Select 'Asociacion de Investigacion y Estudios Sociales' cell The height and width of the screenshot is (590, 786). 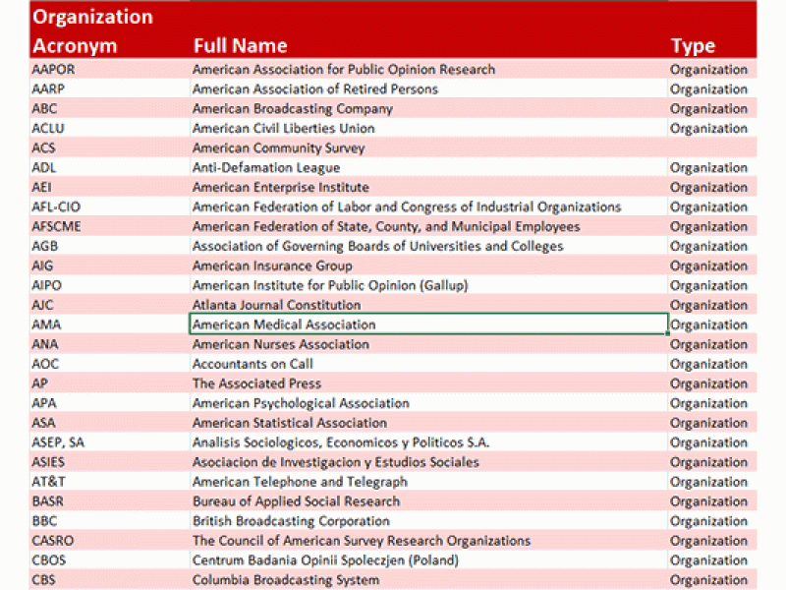click(x=428, y=461)
